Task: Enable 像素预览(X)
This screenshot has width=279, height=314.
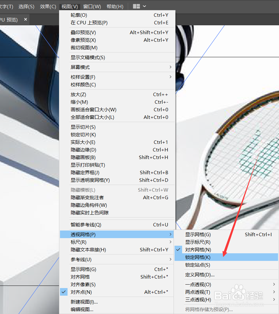Action: click(117, 40)
